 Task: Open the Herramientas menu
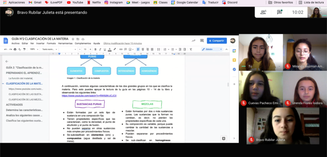[65, 43]
